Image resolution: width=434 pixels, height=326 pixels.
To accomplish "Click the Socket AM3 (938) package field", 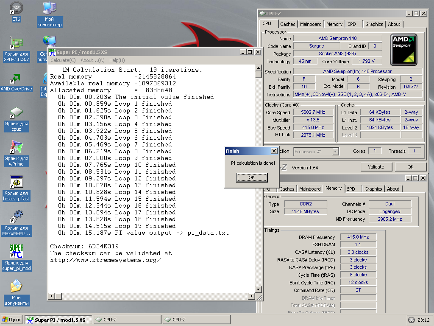I will [338, 53].
